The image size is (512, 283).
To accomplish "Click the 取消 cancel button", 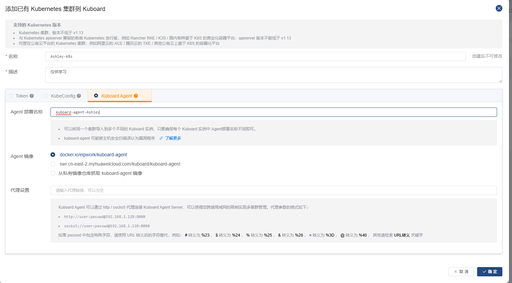I will 461,272.
